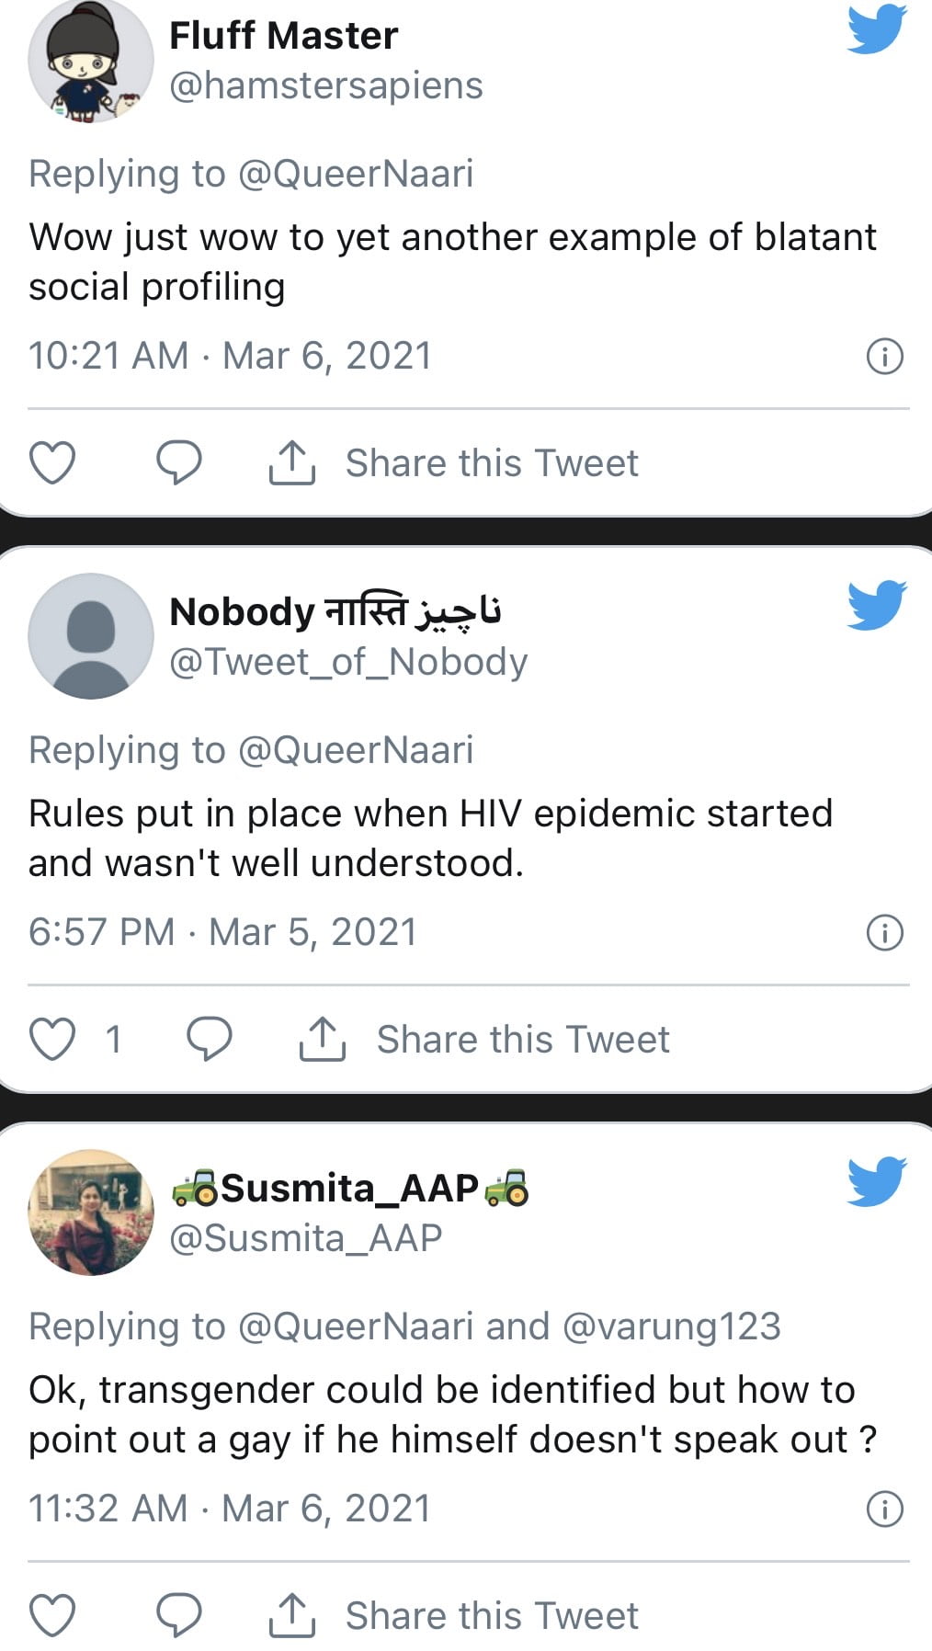Open the 10:21 AM · Mar 6, 2021 timestamp
This screenshot has height=1651, width=932.
pos(230,356)
